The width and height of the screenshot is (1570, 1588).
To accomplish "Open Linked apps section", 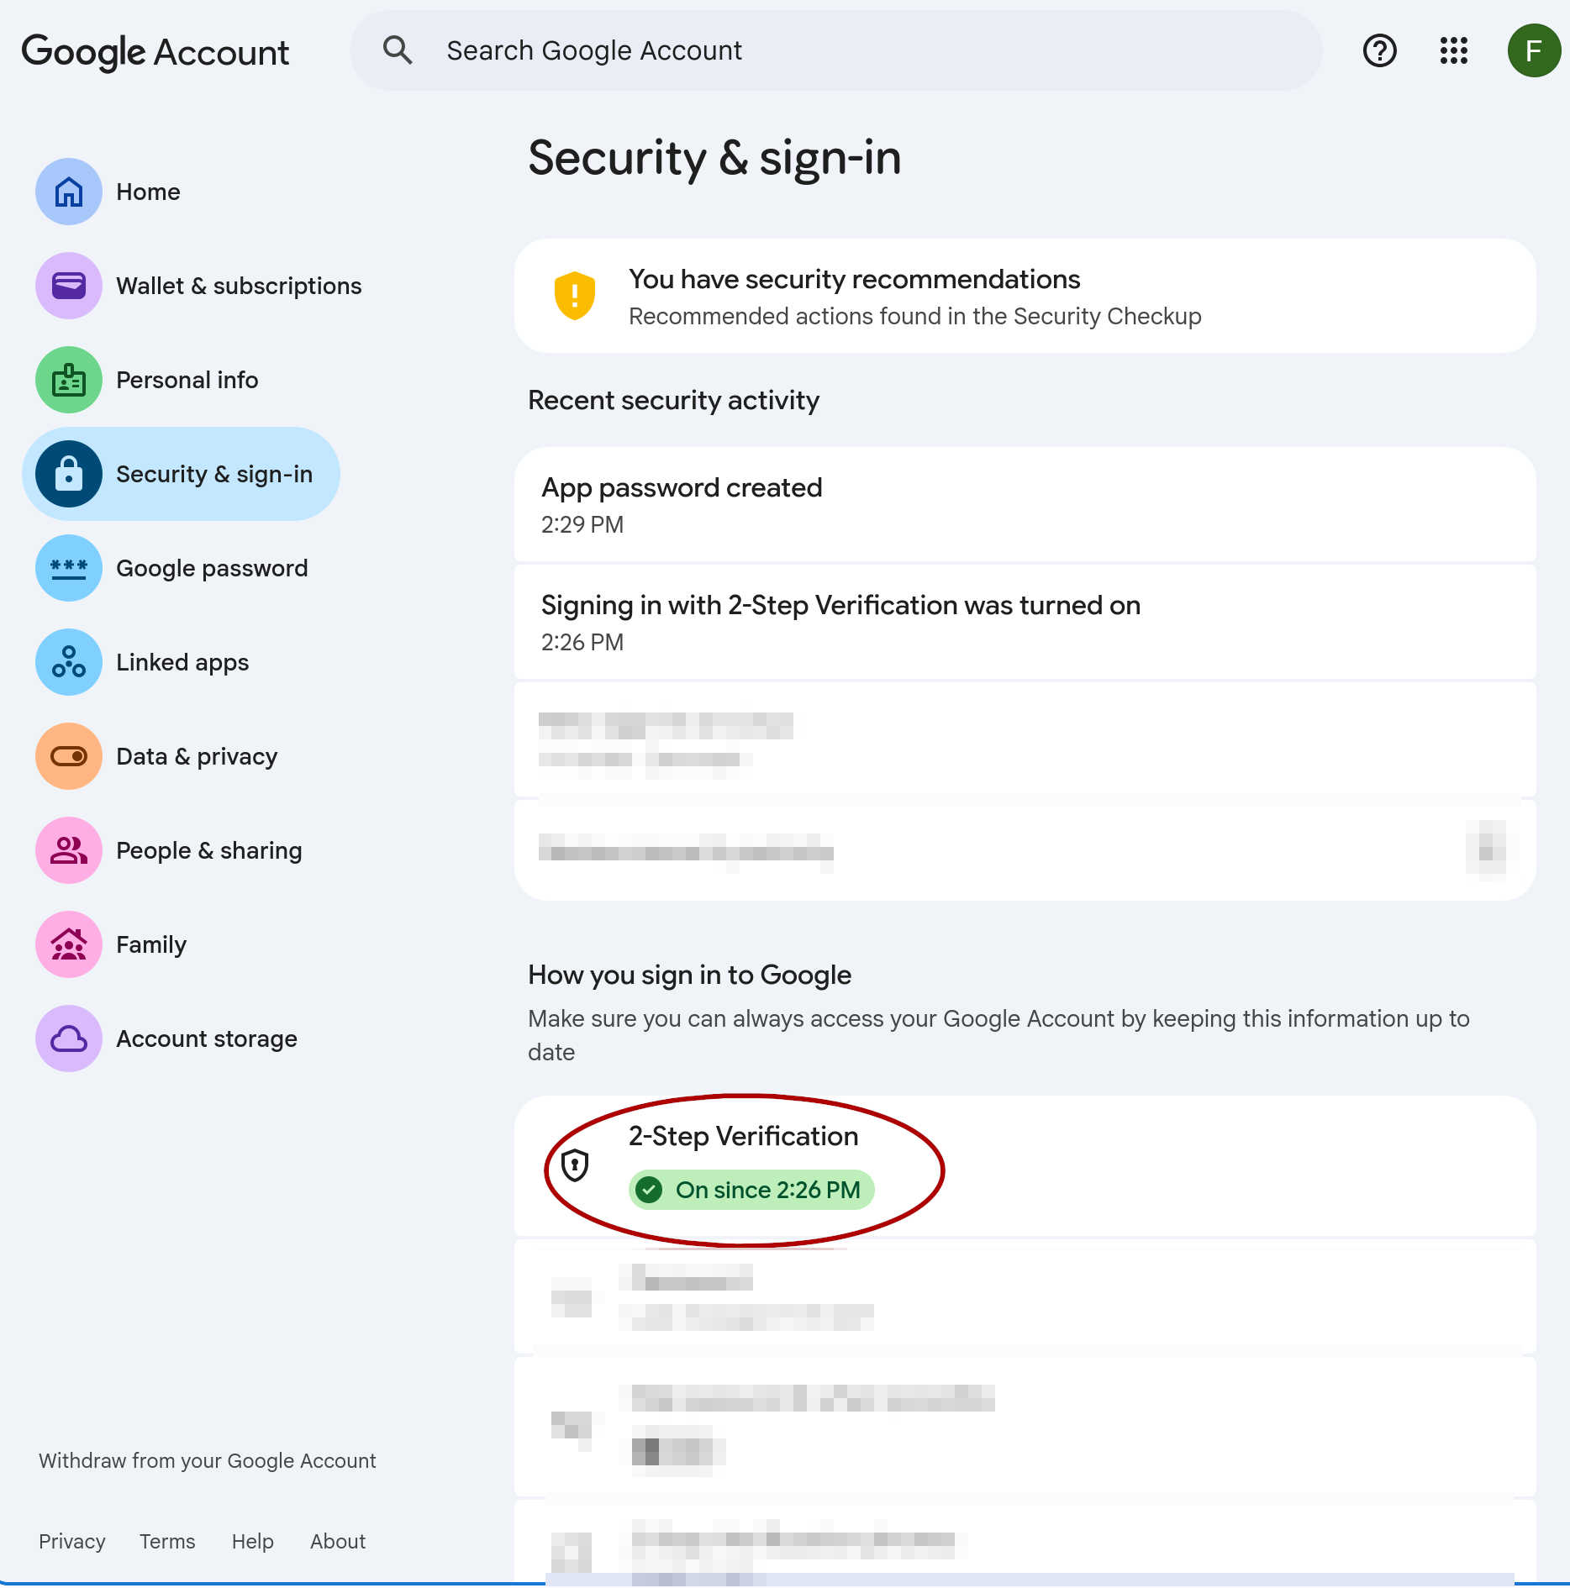I will click(x=182, y=662).
